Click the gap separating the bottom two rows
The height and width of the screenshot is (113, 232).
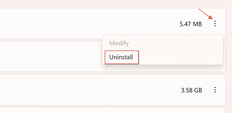pyautogui.click(x=113, y=106)
